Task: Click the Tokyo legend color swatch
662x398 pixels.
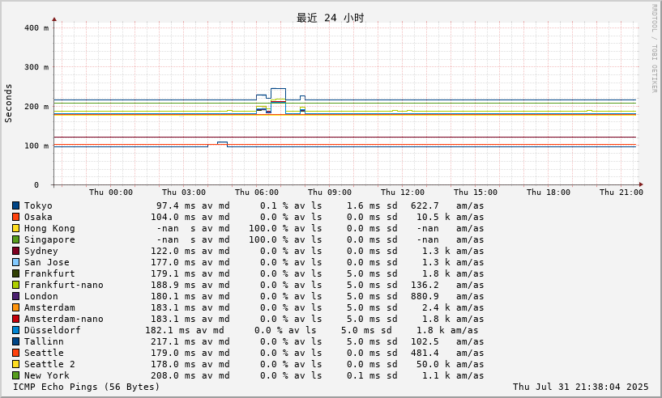Action: tap(15, 205)
